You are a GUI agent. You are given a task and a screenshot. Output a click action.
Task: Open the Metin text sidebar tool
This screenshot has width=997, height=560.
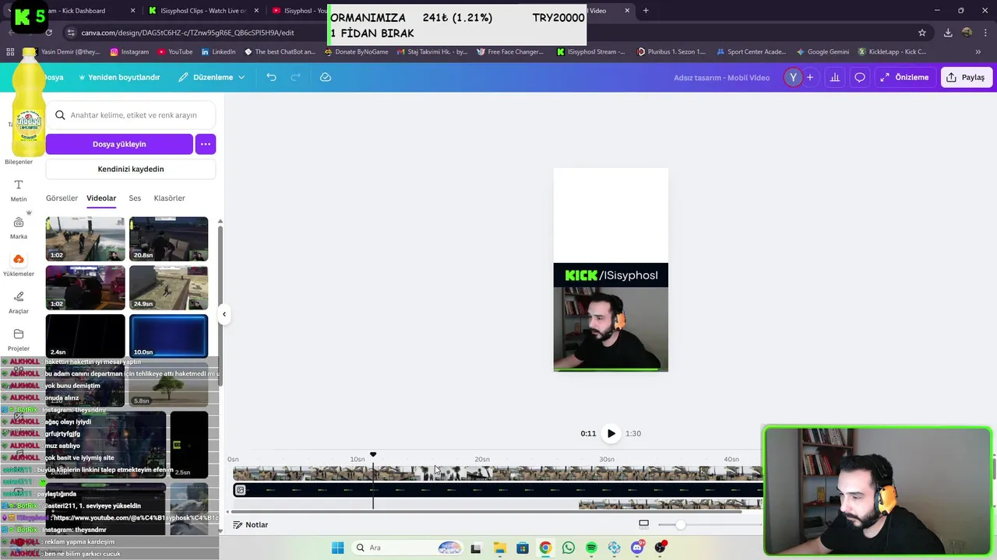pos(19,191)
